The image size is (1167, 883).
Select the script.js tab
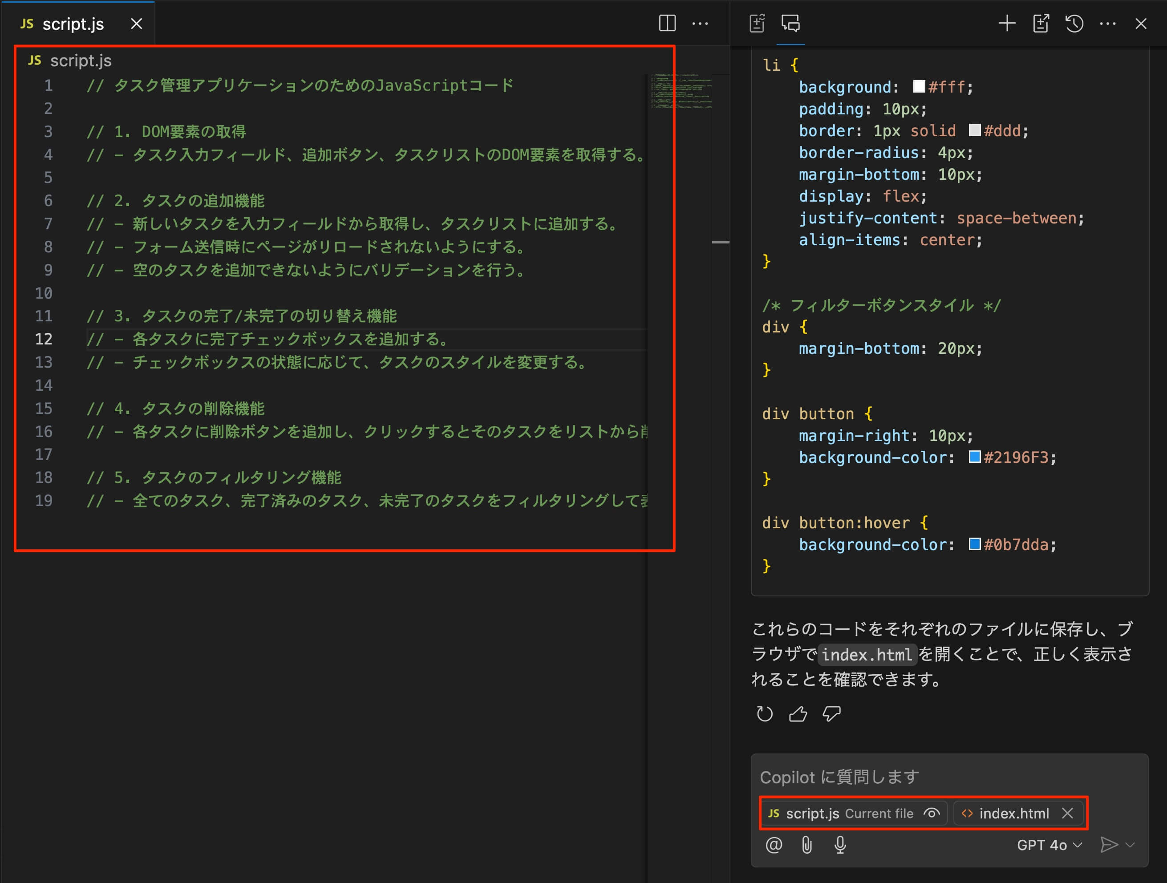click(77, 24)
